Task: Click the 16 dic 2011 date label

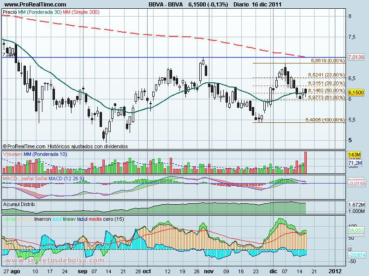Action: [266, 4]
